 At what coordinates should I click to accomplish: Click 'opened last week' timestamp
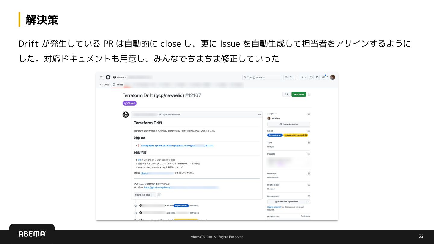tap(172, 114)
